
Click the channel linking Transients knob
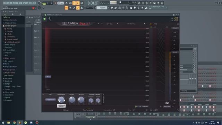[x=91, y=101]
